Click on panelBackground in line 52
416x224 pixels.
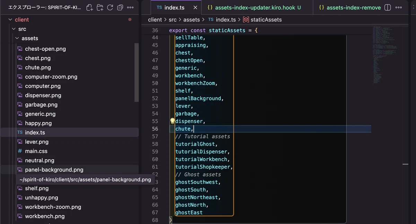point(198,98)
